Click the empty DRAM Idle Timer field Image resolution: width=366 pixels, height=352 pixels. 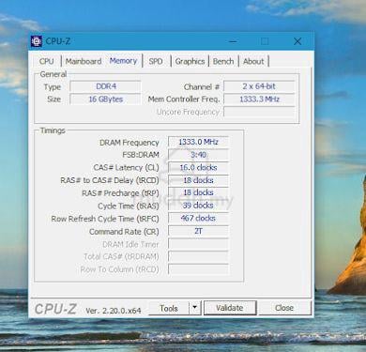click(198, 244)
